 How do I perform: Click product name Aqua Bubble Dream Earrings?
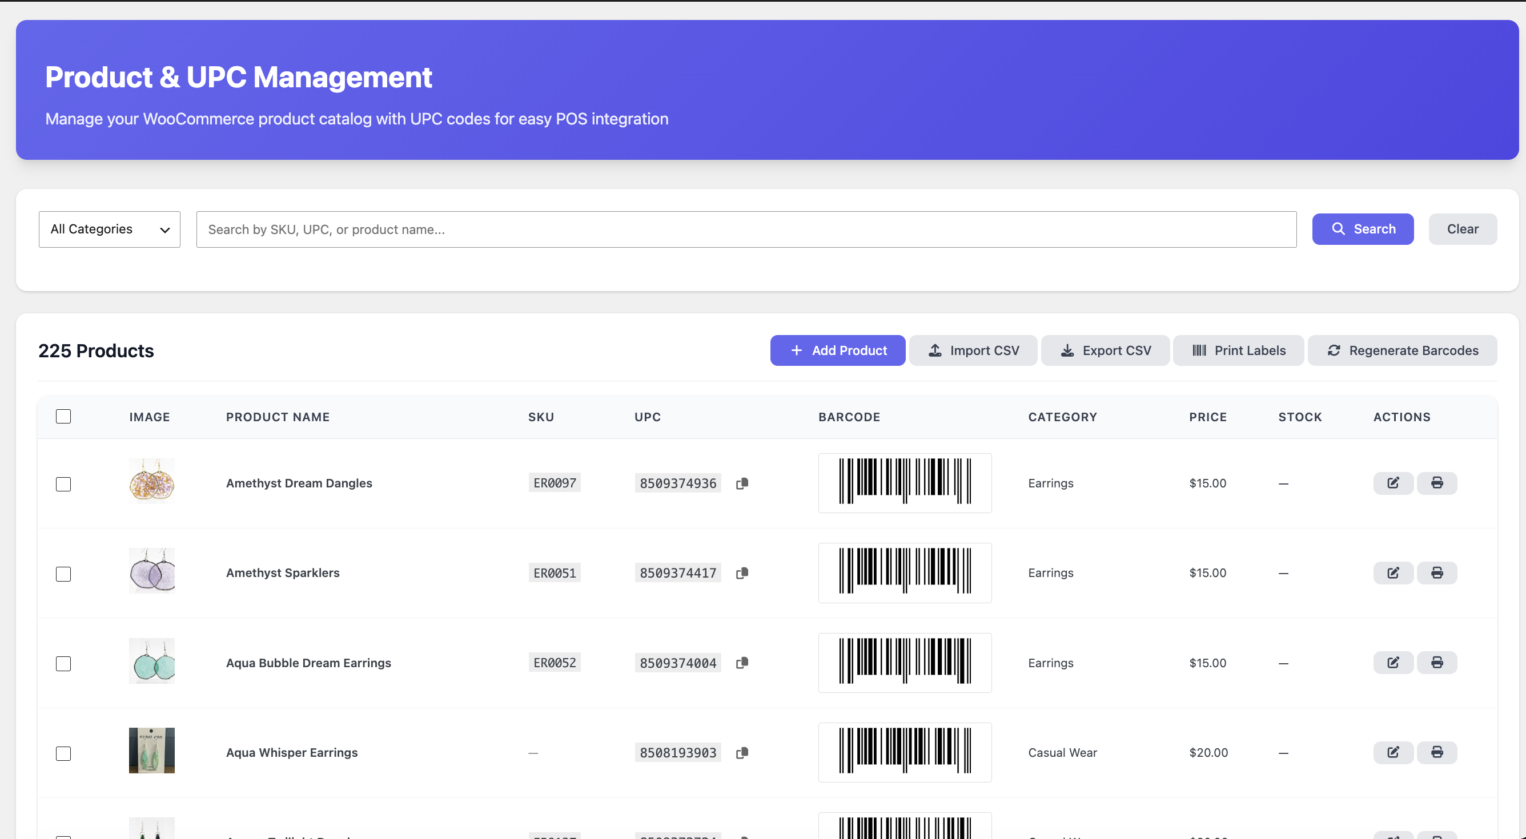pyautogui.click(x=308, y=663)
